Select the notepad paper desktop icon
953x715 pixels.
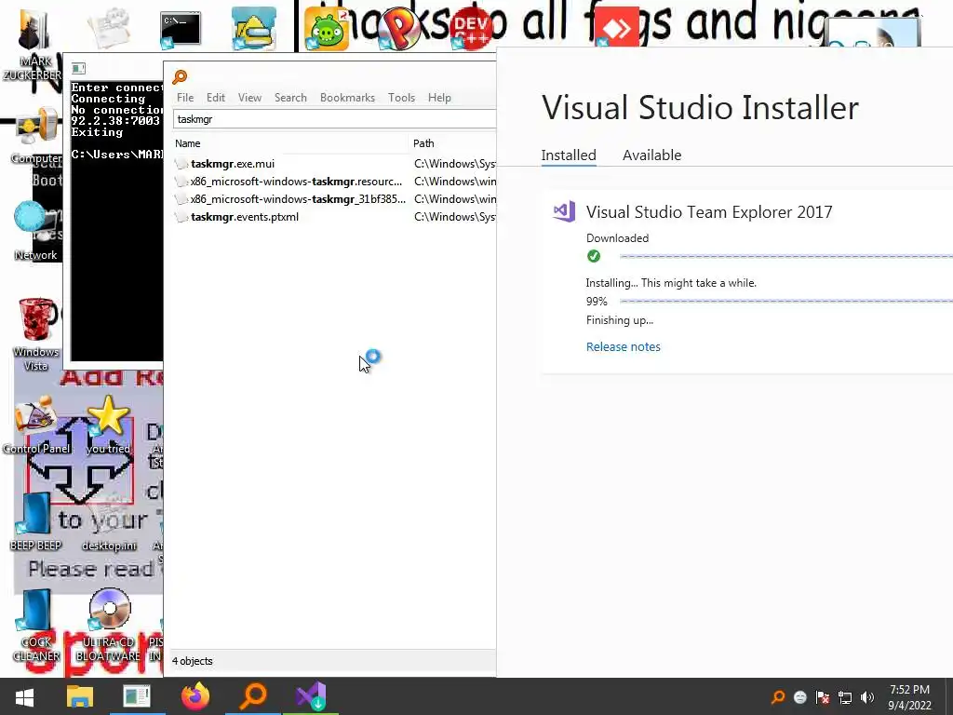pyautogui.click(x=108, y=28)
